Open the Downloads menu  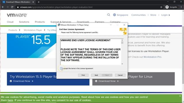(x=83, y=22)
